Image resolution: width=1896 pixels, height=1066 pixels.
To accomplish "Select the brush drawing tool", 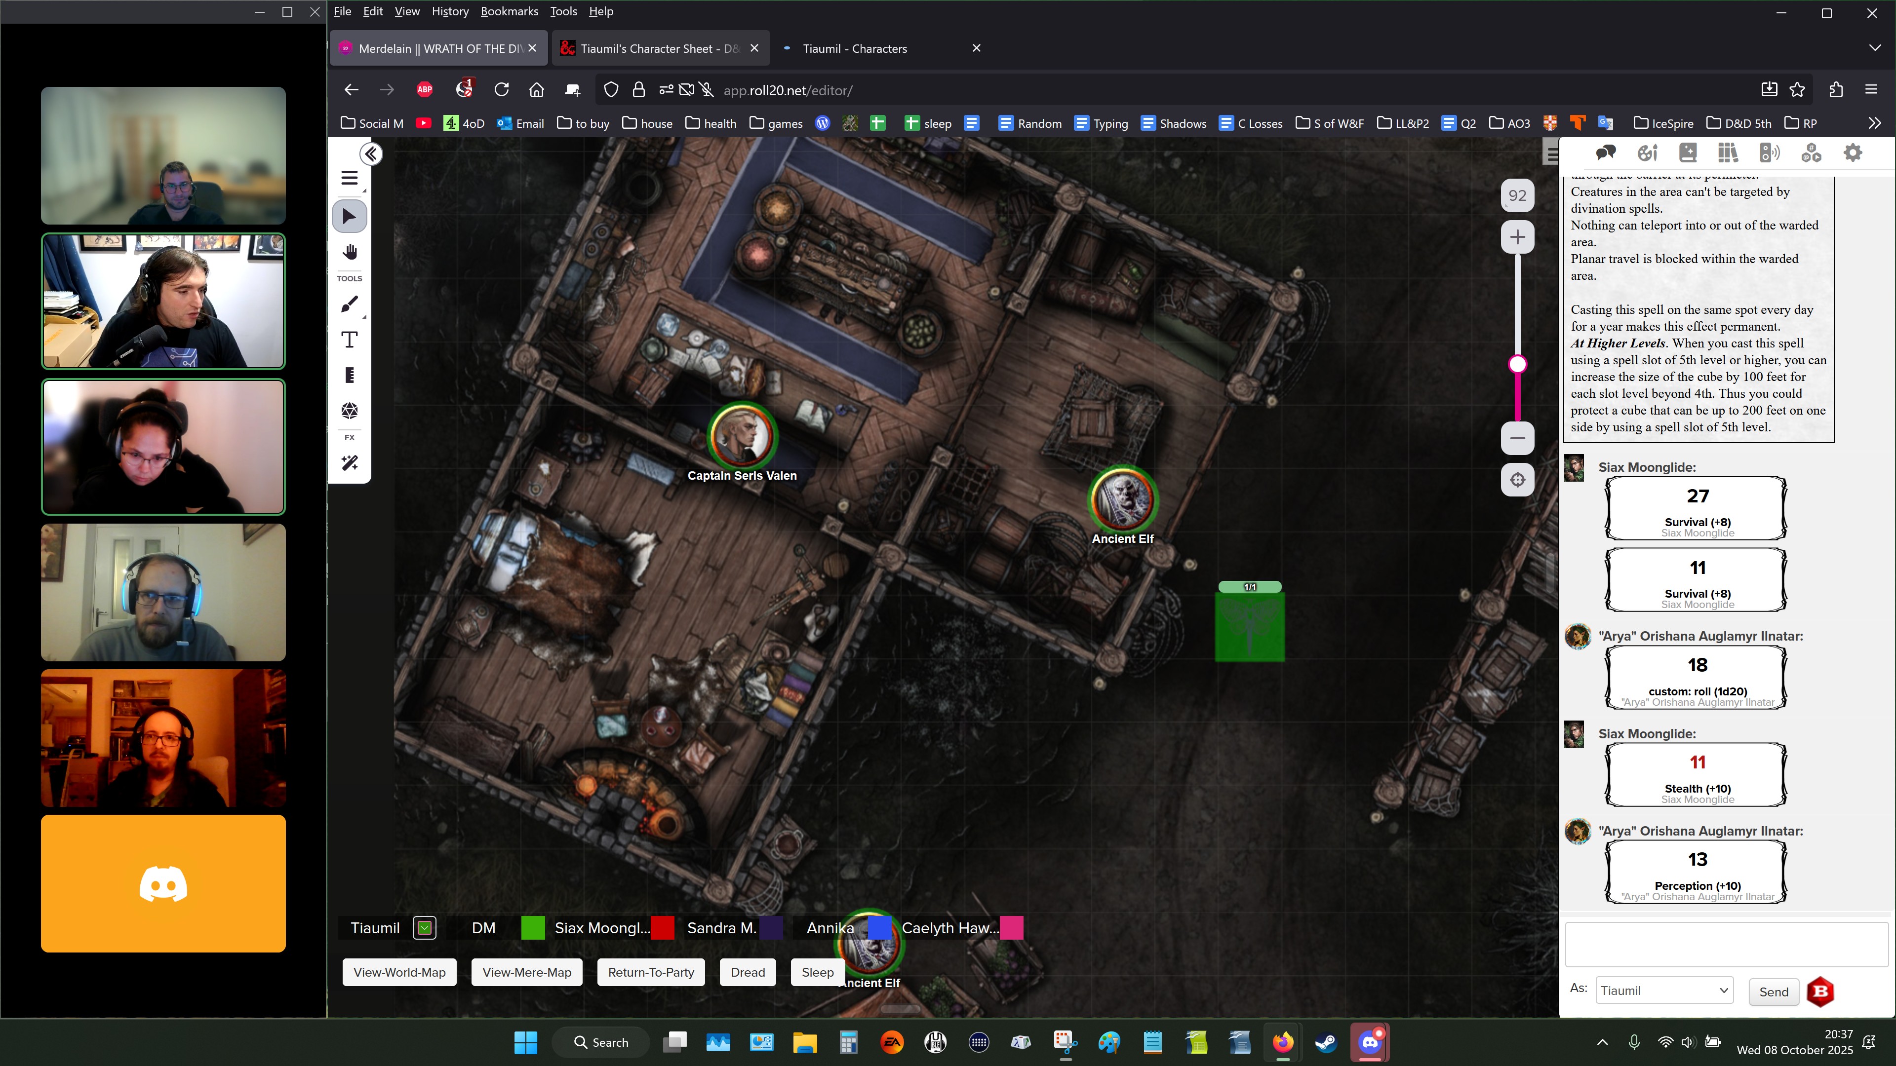I will click(x=350, y=305).
